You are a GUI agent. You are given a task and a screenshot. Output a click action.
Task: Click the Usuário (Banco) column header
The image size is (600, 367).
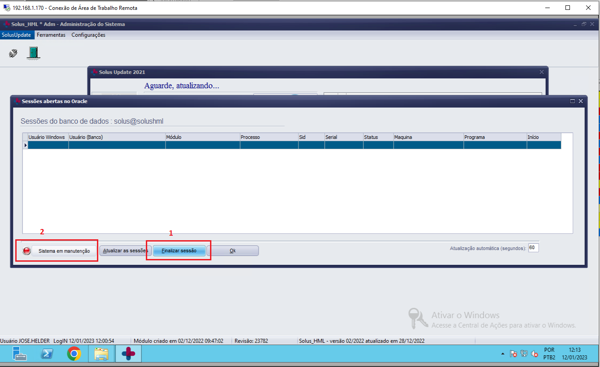point(117,137)
